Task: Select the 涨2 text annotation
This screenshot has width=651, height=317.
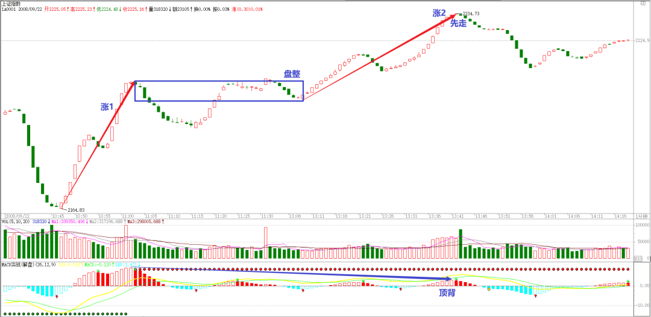Action: point(439,13)
